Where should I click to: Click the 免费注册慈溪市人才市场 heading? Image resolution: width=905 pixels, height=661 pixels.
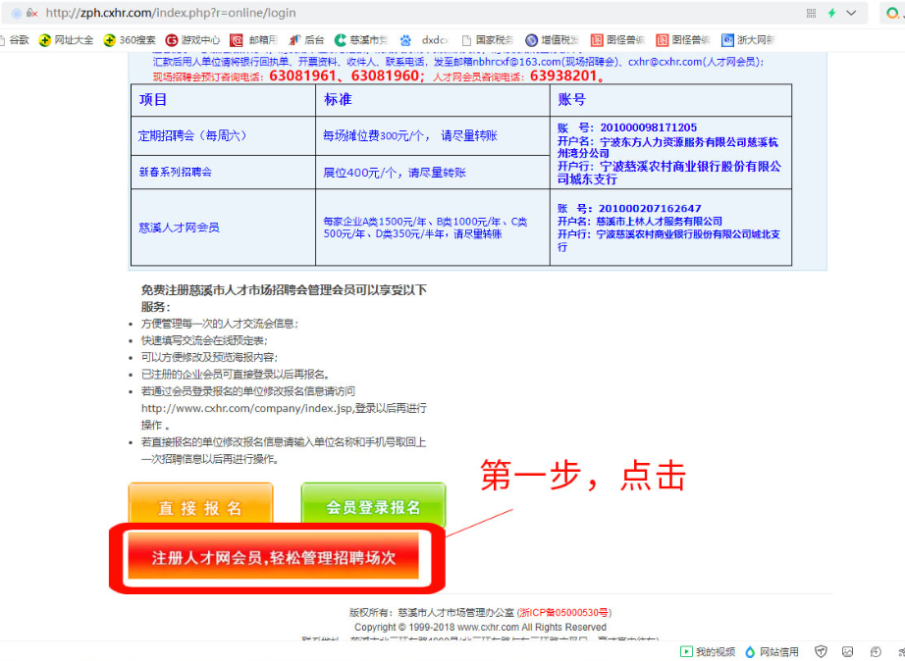tap(284, 297)
